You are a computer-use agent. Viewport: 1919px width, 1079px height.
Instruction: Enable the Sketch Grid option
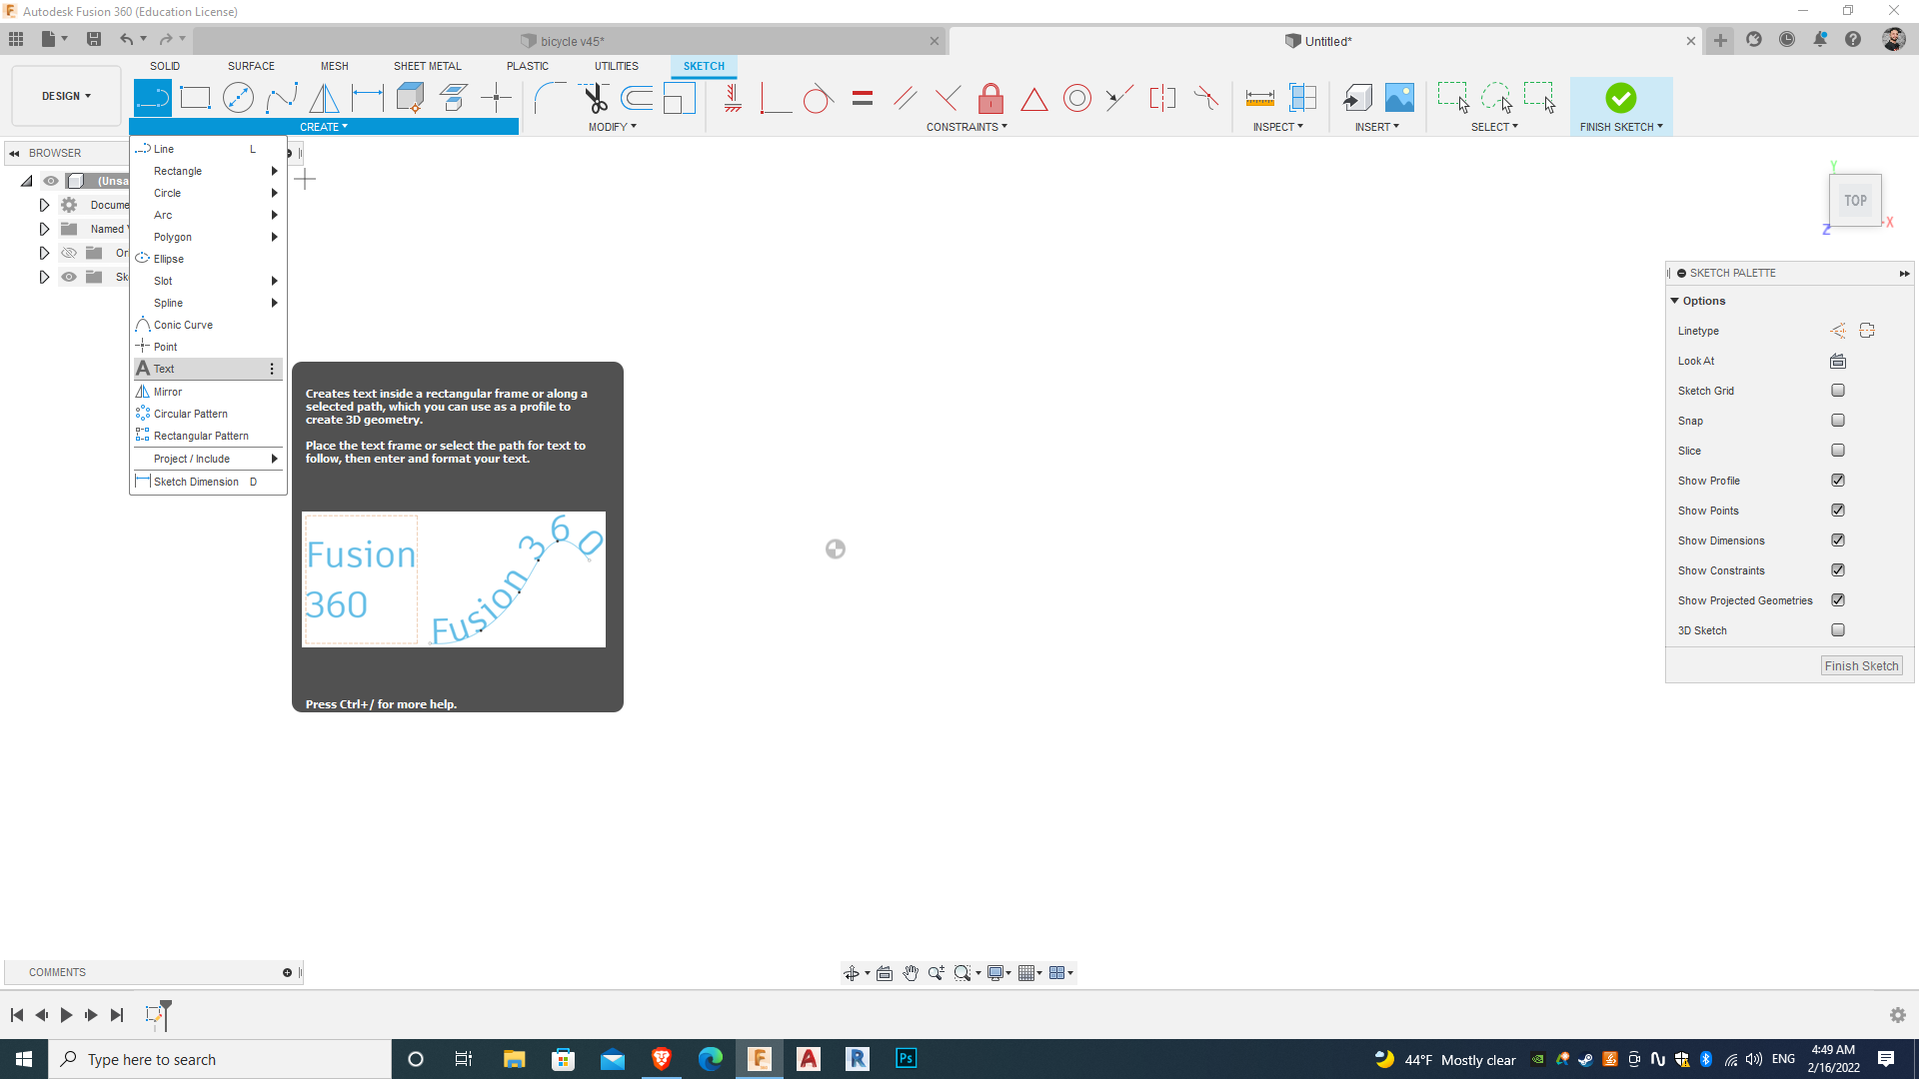(1838, 390)
